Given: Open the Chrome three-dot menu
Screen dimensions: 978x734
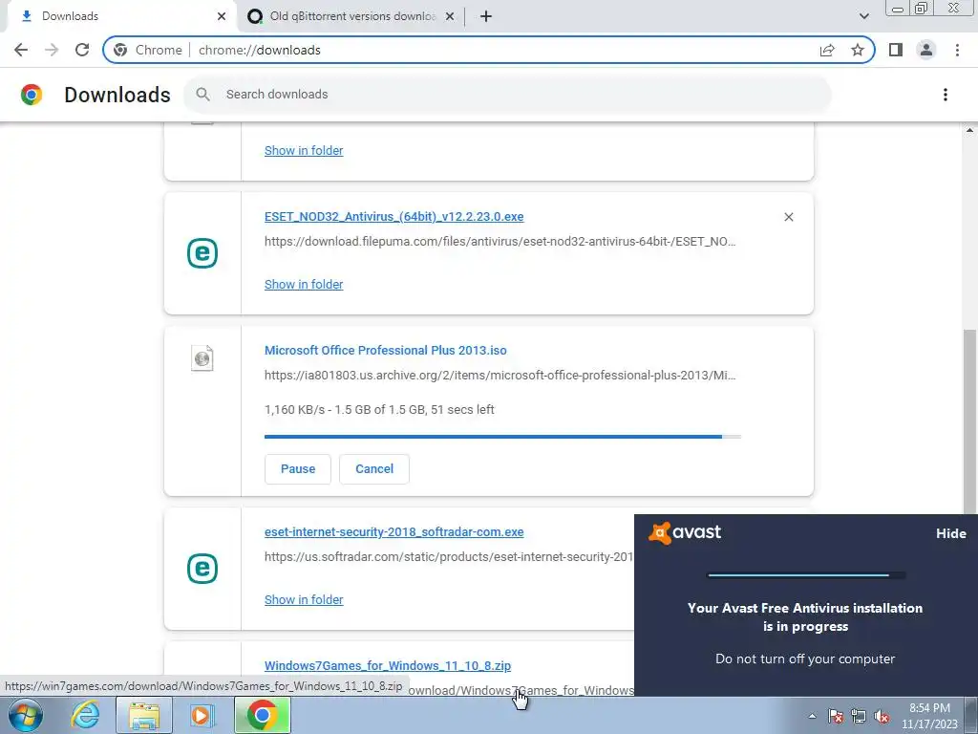Looking at the screenshot, I should point(957,50).
